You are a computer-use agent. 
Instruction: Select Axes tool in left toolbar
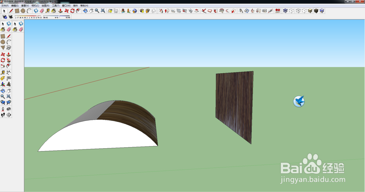point(3,84)
